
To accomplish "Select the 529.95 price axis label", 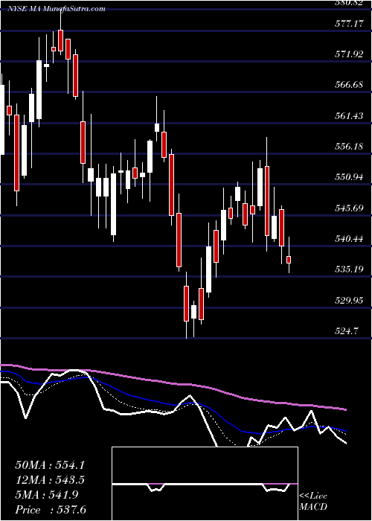I will (x=349, y=301).
